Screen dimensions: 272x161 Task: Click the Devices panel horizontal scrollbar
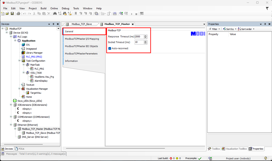pos(23,144)
